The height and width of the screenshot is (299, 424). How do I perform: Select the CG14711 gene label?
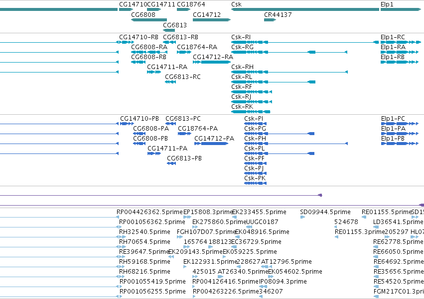[161, 4]
